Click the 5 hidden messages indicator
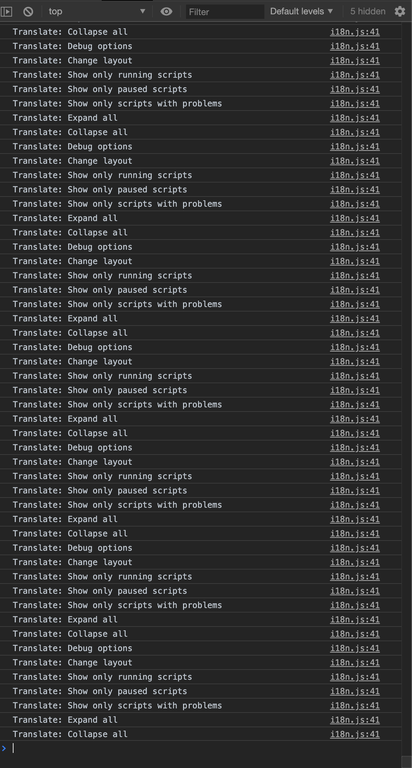 (368, 11)
